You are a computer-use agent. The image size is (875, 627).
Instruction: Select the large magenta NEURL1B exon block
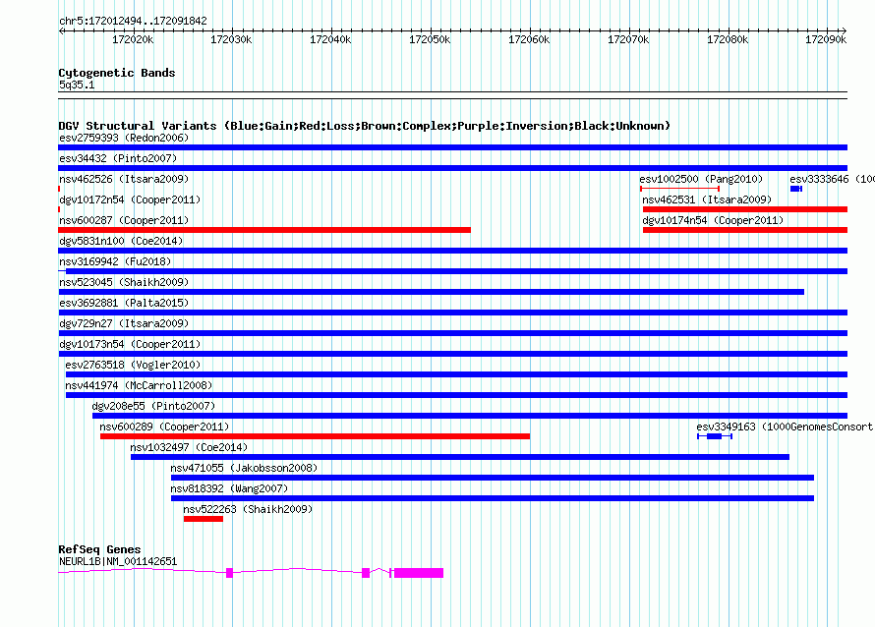pos(419,573)
